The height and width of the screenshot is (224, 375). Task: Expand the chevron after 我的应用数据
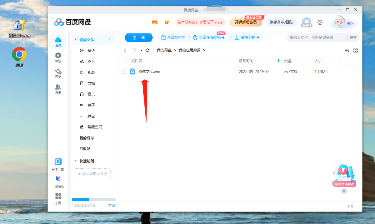coord(204,50)
